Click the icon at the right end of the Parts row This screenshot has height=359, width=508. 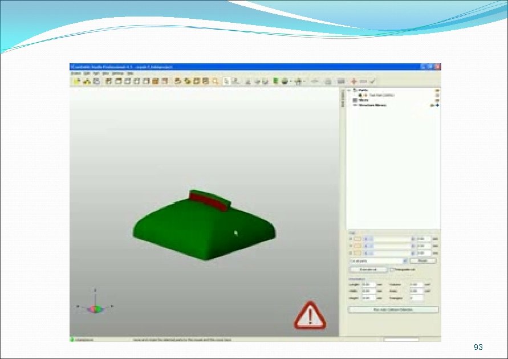(437, 91)
